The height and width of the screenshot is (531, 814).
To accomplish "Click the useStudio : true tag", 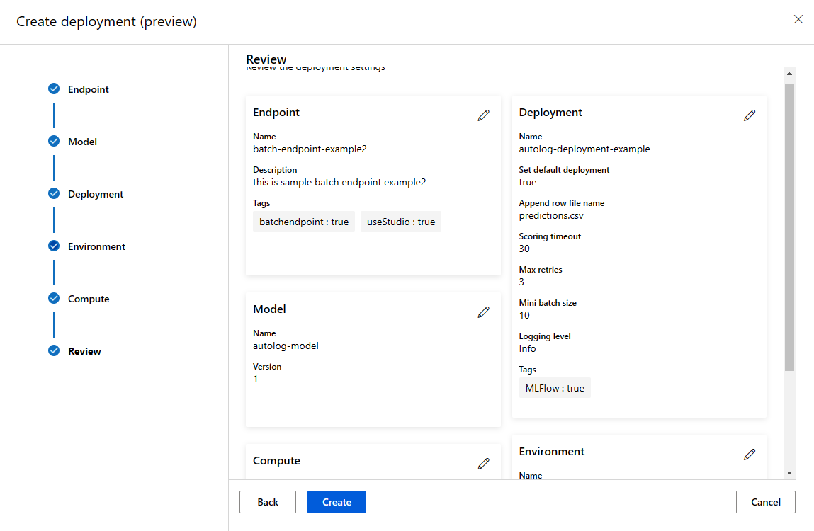I will 401,222.
